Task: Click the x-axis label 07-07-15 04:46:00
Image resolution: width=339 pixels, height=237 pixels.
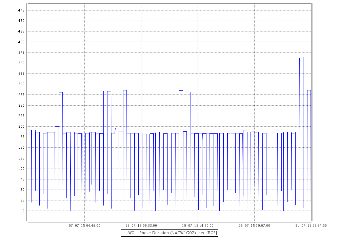Action: coord(84,225)
